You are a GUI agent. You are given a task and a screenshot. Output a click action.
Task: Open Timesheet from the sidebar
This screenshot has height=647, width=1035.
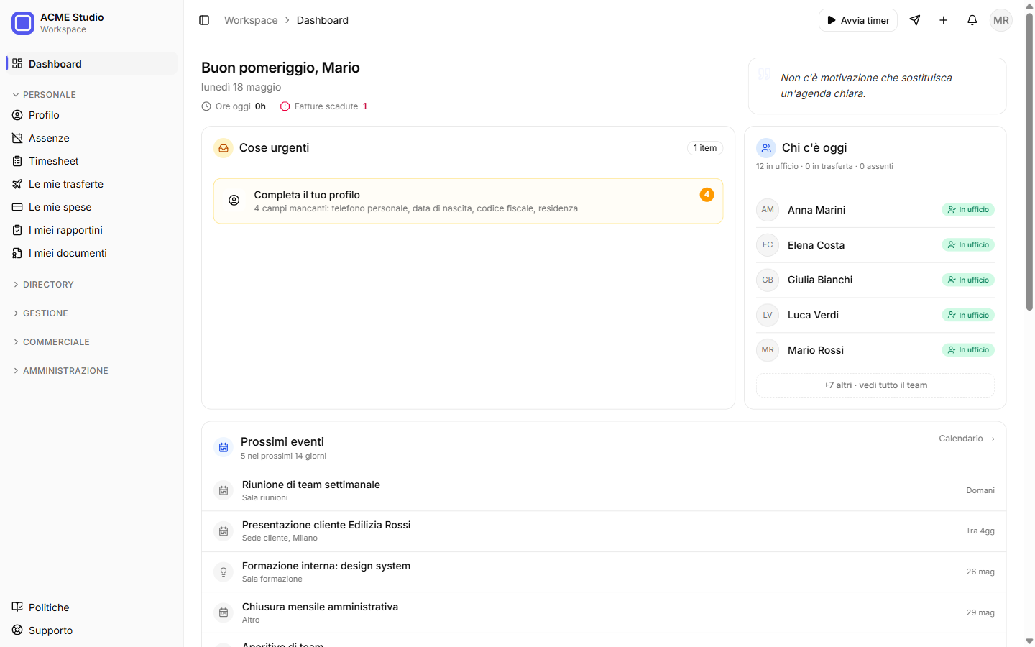tap(91, 161)
